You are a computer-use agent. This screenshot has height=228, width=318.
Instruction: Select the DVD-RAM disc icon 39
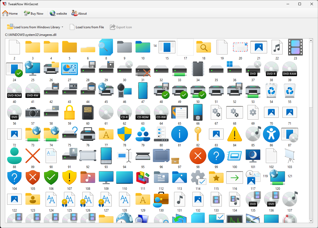tap(290, 69)
